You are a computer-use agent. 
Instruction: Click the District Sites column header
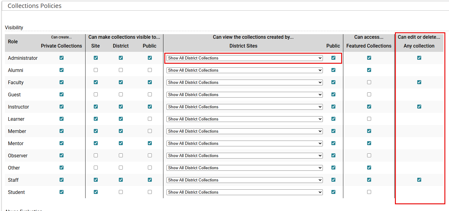(243, 46)
